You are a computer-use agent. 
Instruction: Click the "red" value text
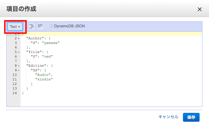click(x=47, y=57)
